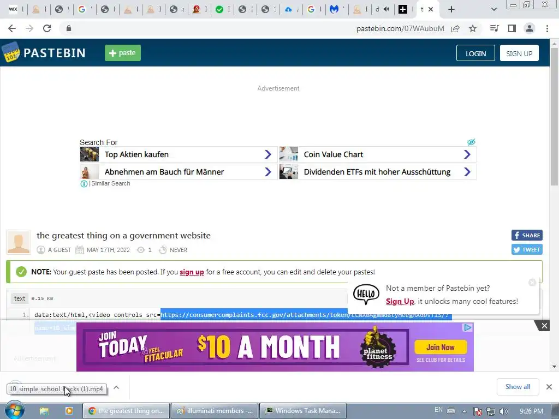Tweet this paste
This screenshot has width=559, height=419.
(x=527, y=249)
